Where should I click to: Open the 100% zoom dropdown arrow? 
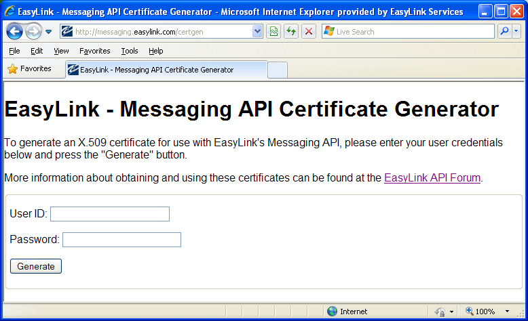[507, 312]
